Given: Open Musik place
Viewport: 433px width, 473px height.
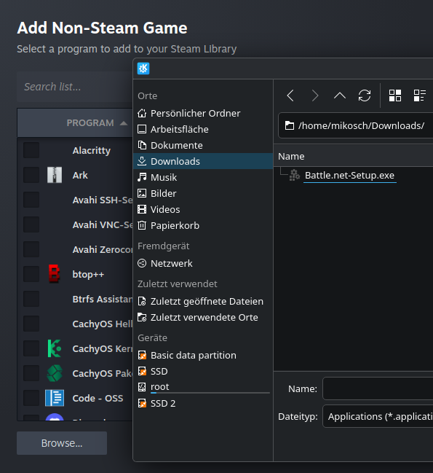Looking at the screenshot, I should (203, 177).
